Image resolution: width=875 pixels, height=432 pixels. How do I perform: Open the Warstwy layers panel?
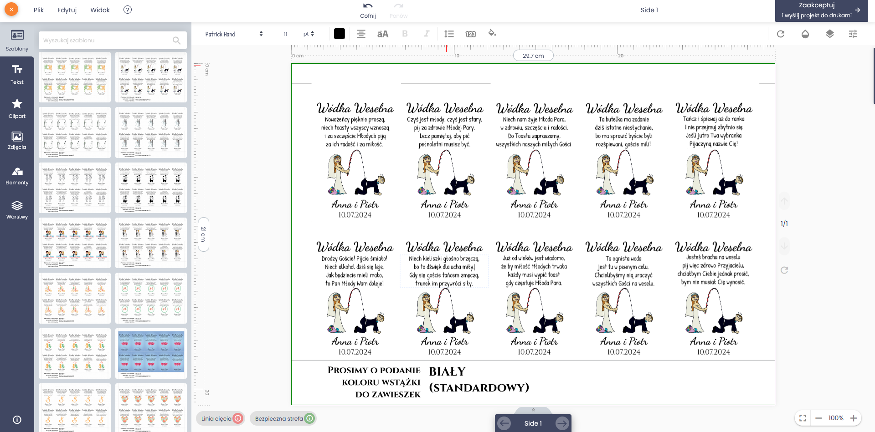[x=17, y=210]
